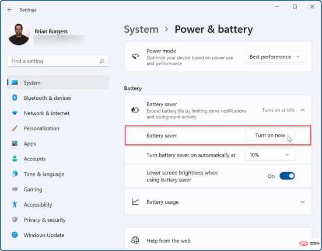Select Windows Update in sidebar
Viewport: 322px width, 251px height.
(58, 235)
